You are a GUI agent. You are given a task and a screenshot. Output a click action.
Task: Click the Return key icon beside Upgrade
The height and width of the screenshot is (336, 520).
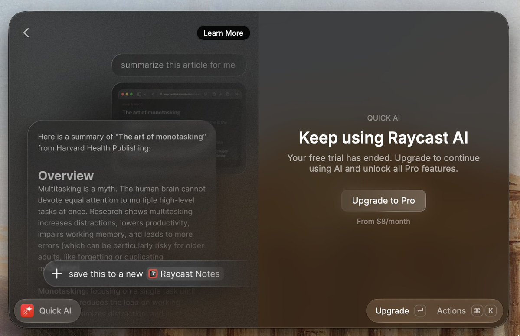pyautogui.click(x=420, y=310)
